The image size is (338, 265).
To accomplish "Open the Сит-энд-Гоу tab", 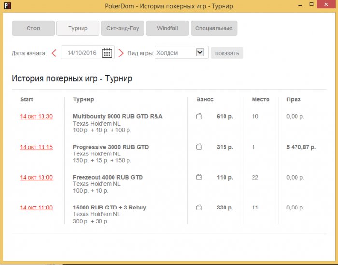I will click(123, 28).
